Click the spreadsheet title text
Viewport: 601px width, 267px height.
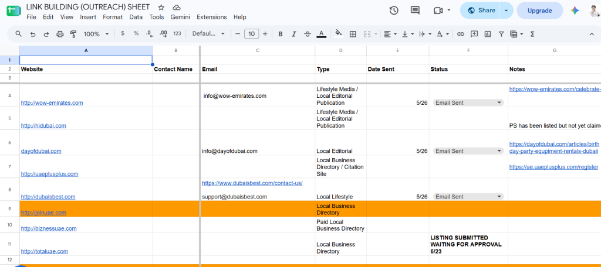88,7
